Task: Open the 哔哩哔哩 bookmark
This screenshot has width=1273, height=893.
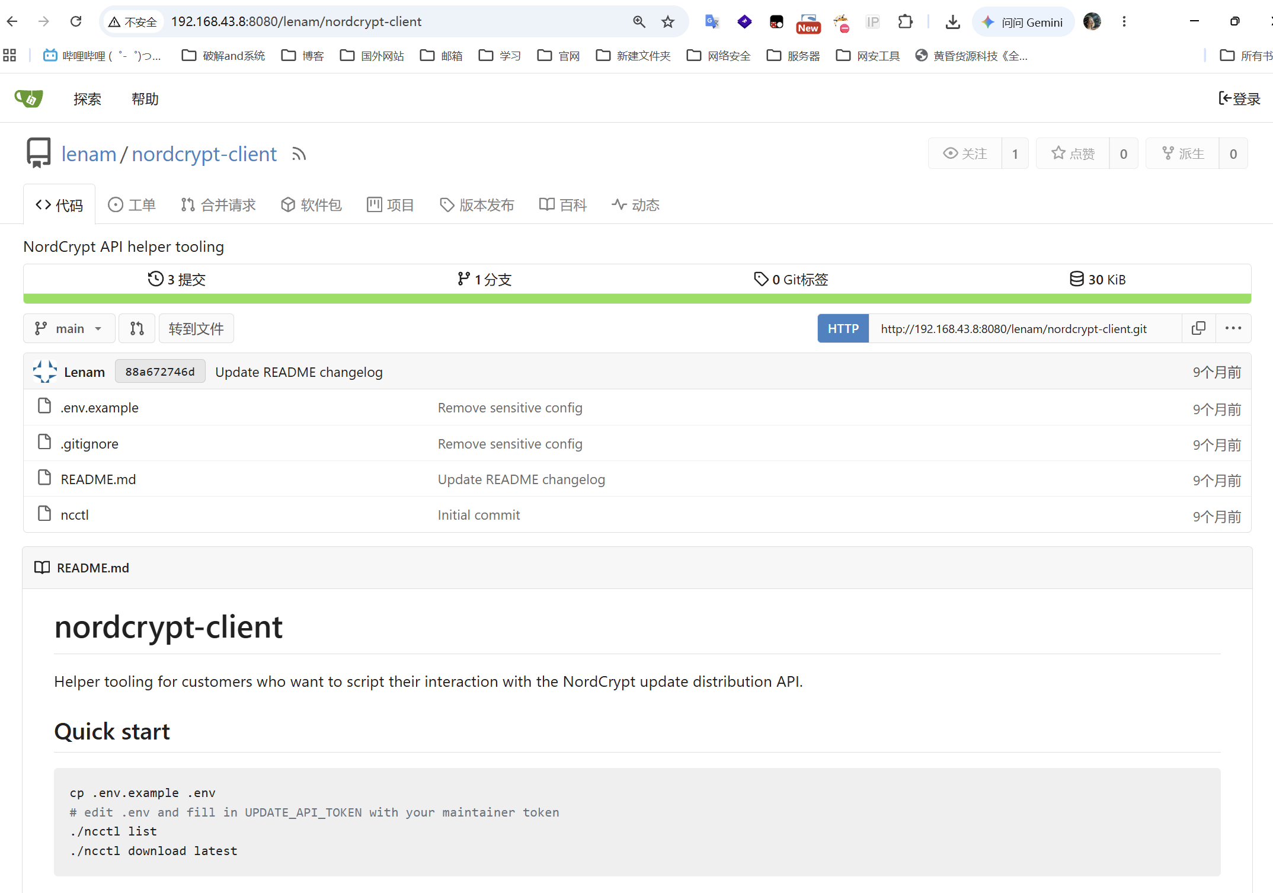Action: pyautogui.click(x=102, y=56)
